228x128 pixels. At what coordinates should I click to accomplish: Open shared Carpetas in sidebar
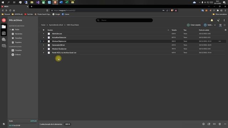[18, 50]
